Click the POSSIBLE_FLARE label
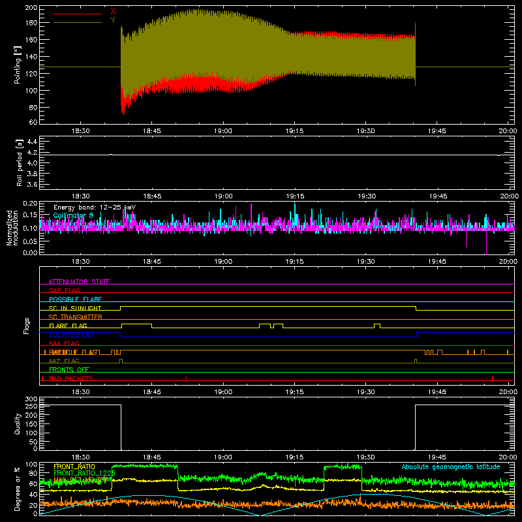 click(x=75, y=299)
